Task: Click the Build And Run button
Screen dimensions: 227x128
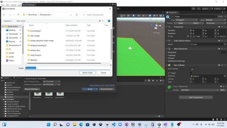Action: point(106,89)
